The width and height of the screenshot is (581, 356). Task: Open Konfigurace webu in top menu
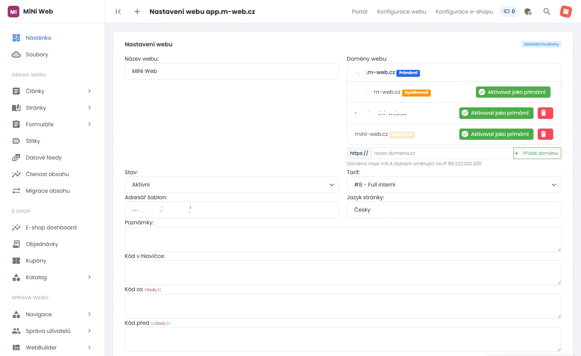(401, 12)
